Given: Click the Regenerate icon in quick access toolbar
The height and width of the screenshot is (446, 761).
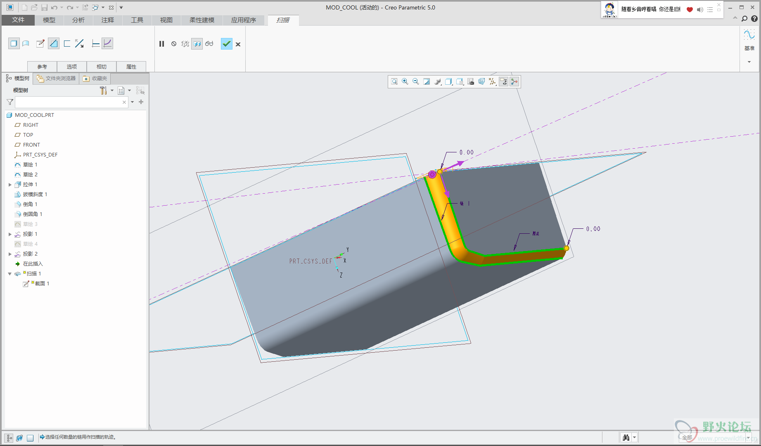Looking at the screenshot, I should pos(85,7).
